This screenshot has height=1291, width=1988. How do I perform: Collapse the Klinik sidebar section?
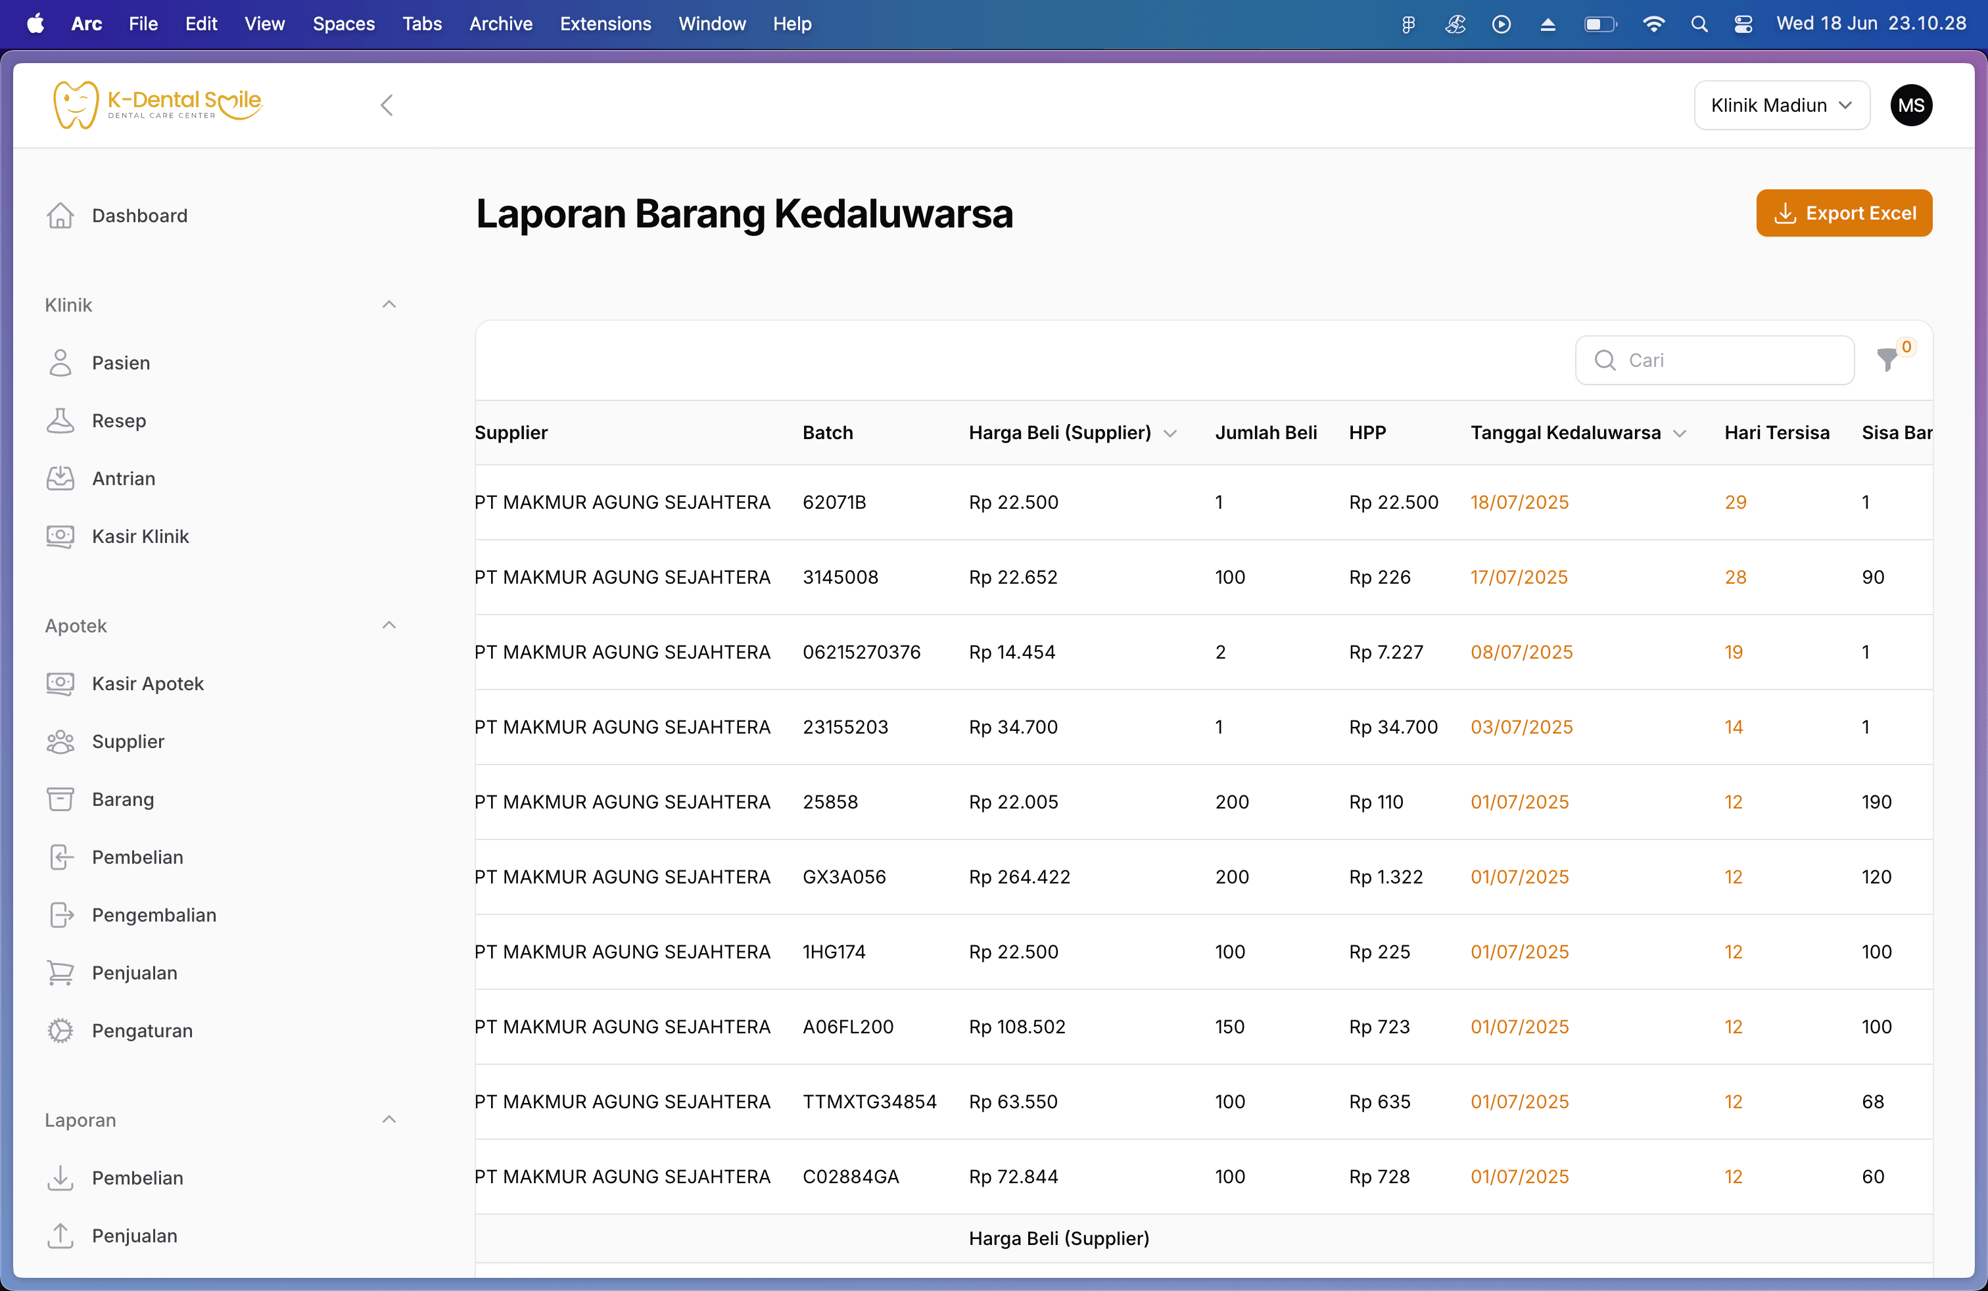(x=389, y=305)
